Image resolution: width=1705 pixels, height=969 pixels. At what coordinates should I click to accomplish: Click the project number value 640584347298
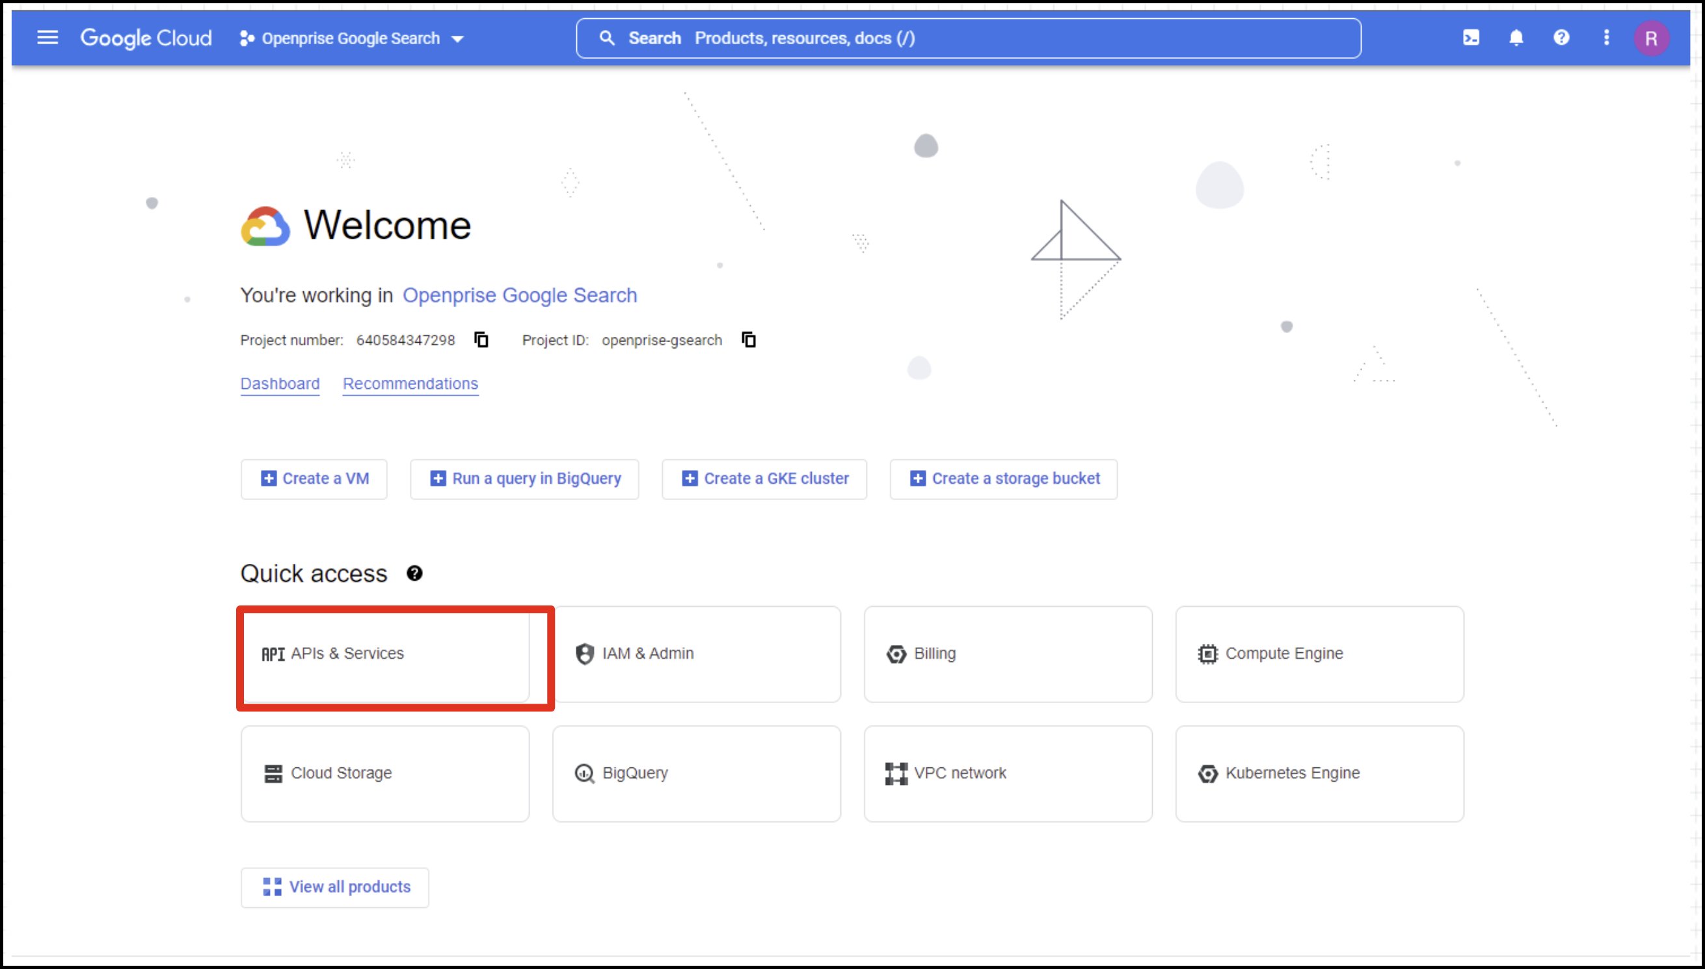(405, 340)
